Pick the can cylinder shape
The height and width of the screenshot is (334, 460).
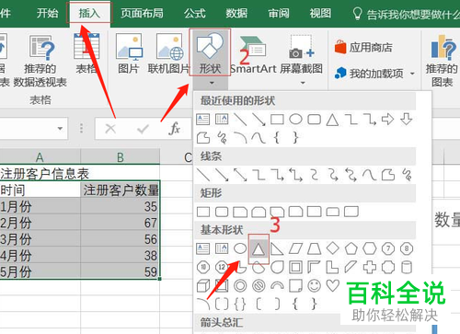(x=407, y=268)
